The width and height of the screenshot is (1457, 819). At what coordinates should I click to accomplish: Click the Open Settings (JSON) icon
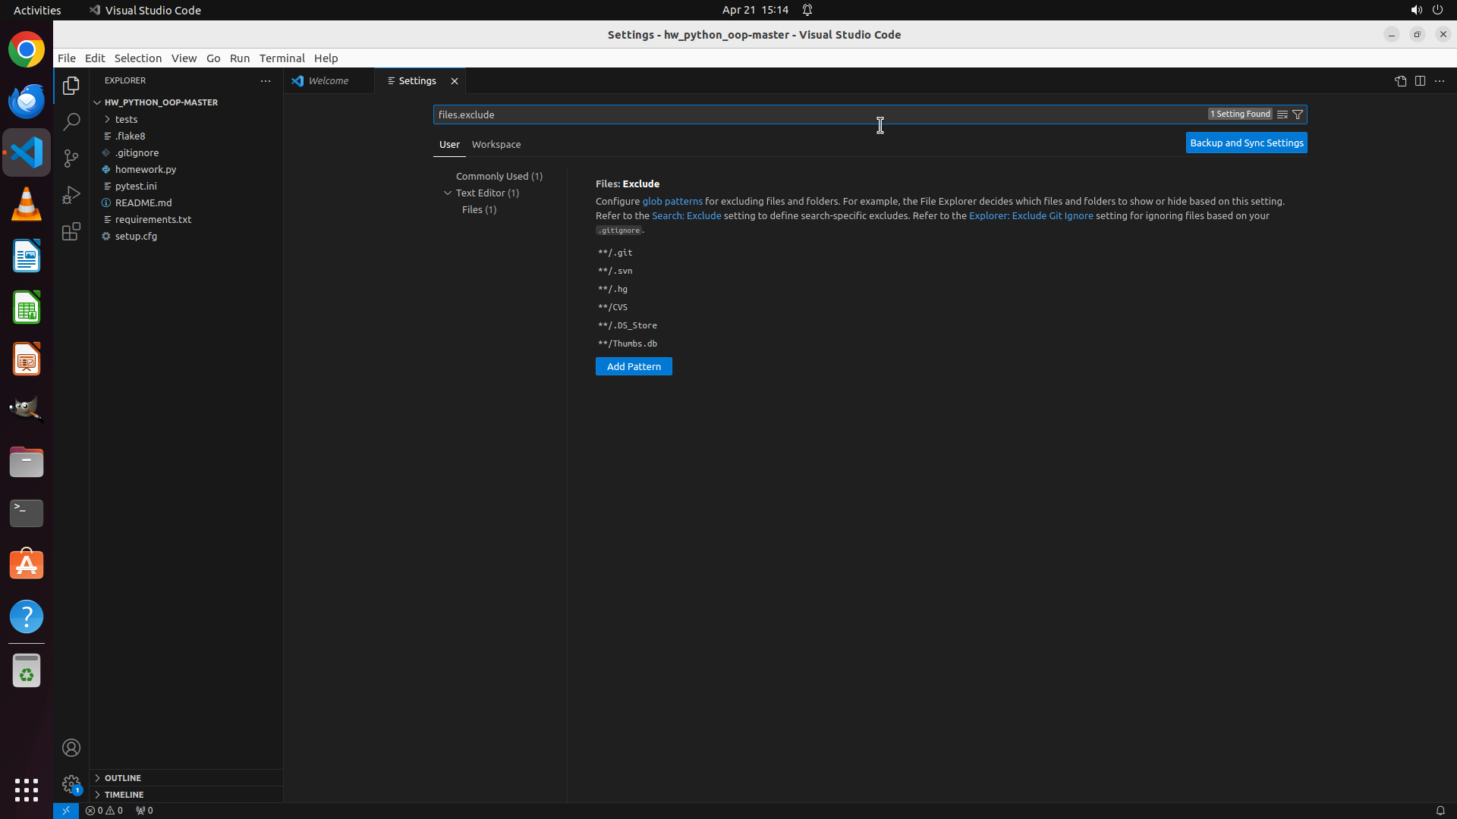coord(1400,81)
